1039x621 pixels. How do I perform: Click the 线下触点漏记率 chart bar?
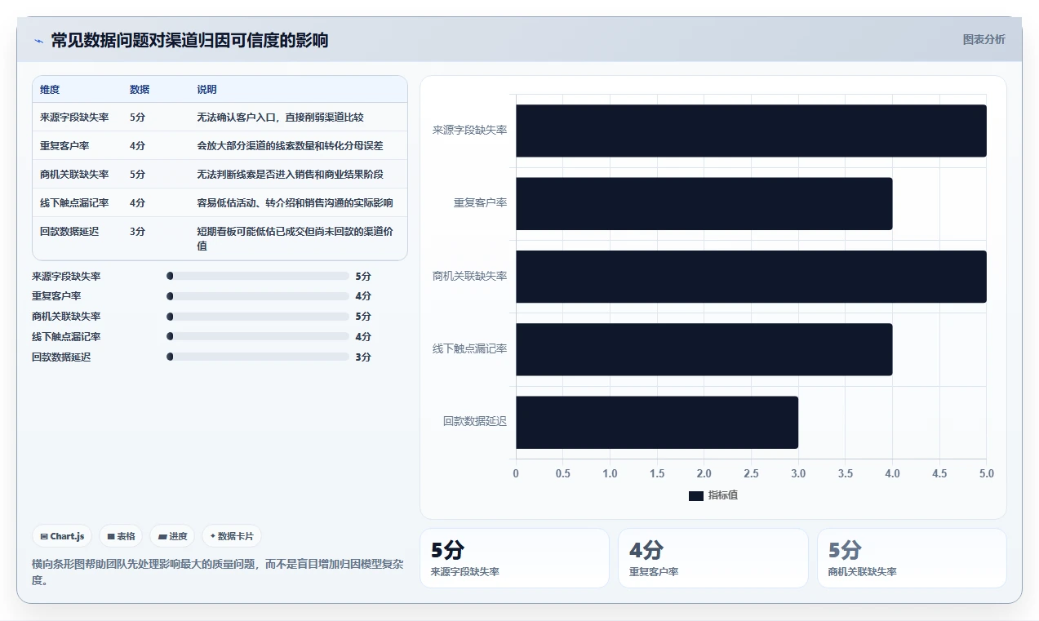pyautogui.click(x=704, y=349)
